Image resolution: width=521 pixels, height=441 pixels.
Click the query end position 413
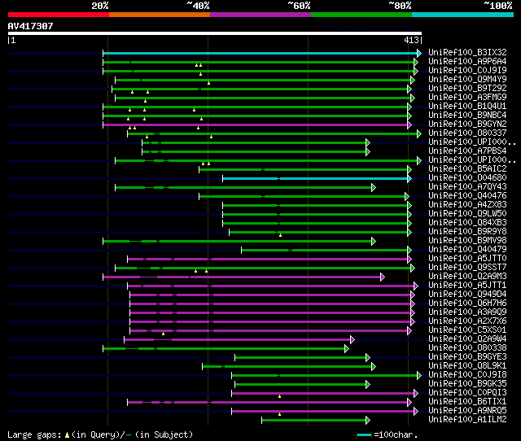411,40
